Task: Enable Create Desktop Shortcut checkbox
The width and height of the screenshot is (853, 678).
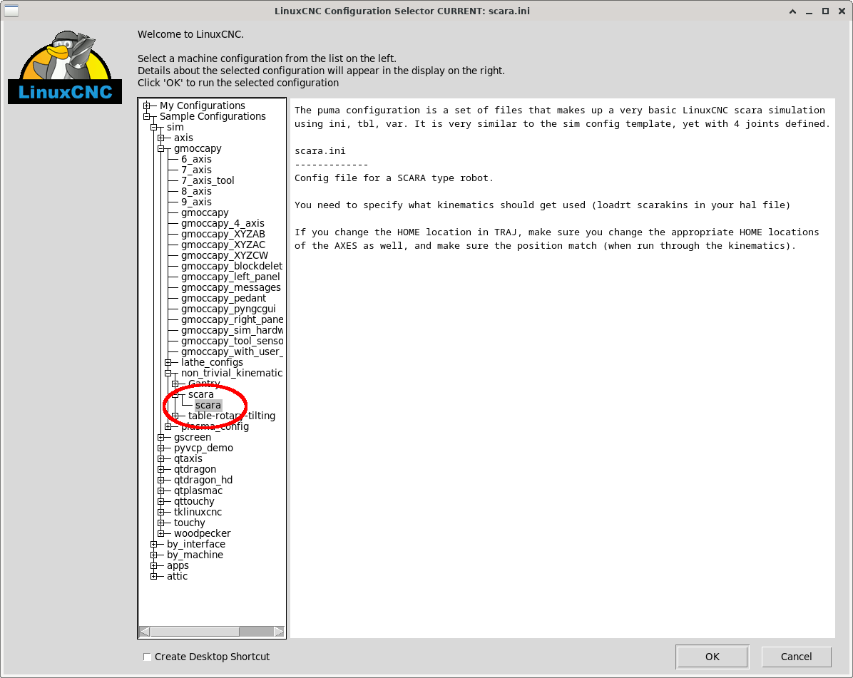Action: point(147,657)
